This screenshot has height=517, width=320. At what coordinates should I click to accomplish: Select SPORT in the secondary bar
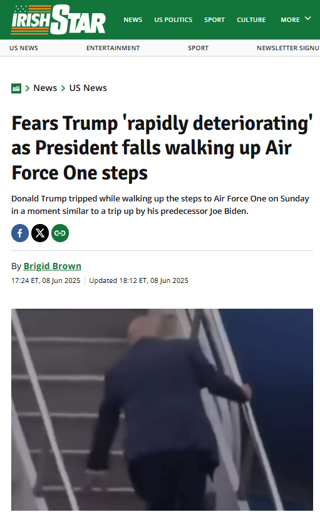pyautogui.click(x=198, y=48)
